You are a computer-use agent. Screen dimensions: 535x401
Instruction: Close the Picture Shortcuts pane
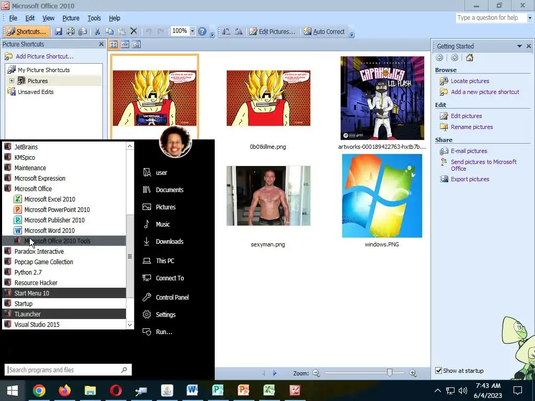[101, 44]
